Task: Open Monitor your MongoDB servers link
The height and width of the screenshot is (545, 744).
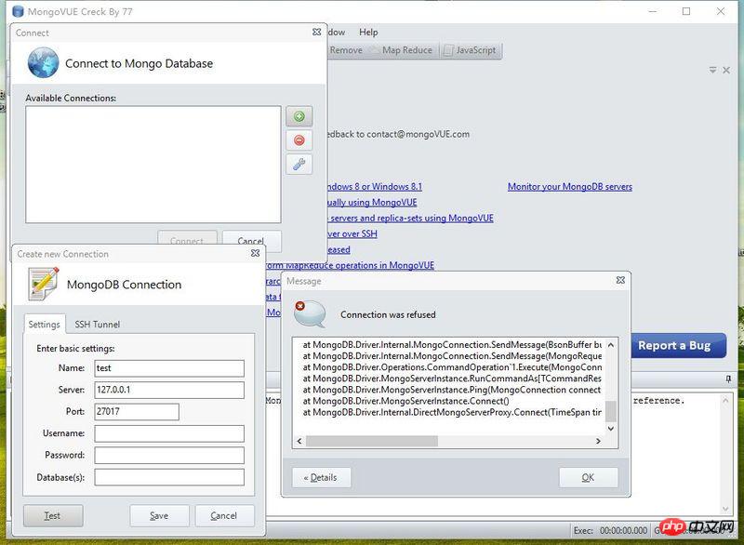Action: (570, 186)
